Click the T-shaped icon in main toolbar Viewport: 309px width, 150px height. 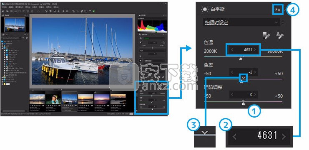click(x=90, y=11)
